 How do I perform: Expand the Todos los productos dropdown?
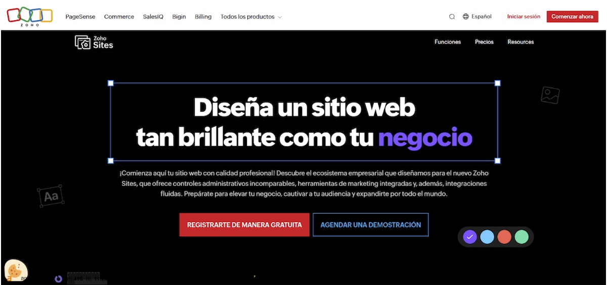[x=251, y=17]
